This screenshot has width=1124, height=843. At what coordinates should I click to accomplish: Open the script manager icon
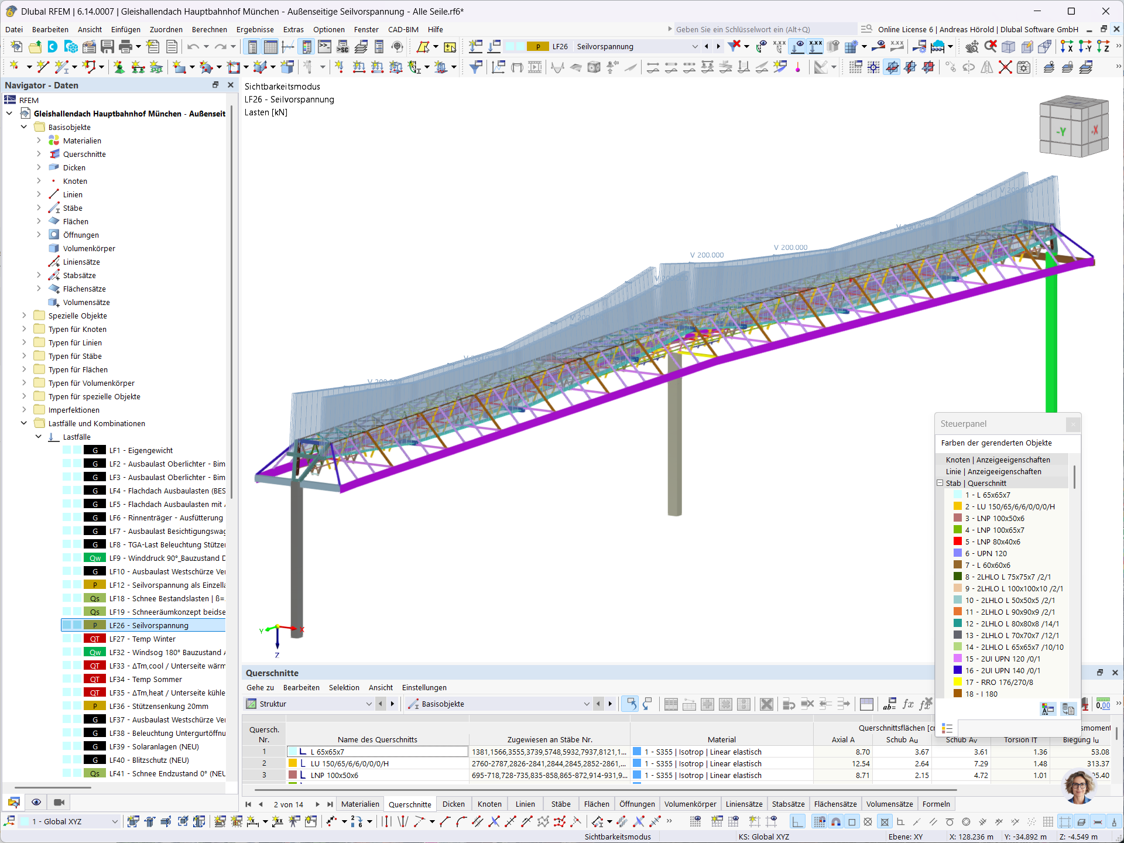point(342,47)
